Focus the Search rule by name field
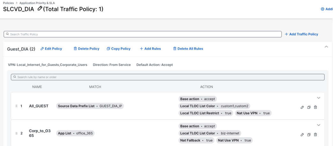This screenshot has height=146, width=333. tap(167, 77)
